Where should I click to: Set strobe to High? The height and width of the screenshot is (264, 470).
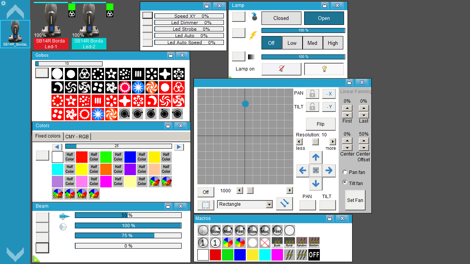(x=333, y=43)
